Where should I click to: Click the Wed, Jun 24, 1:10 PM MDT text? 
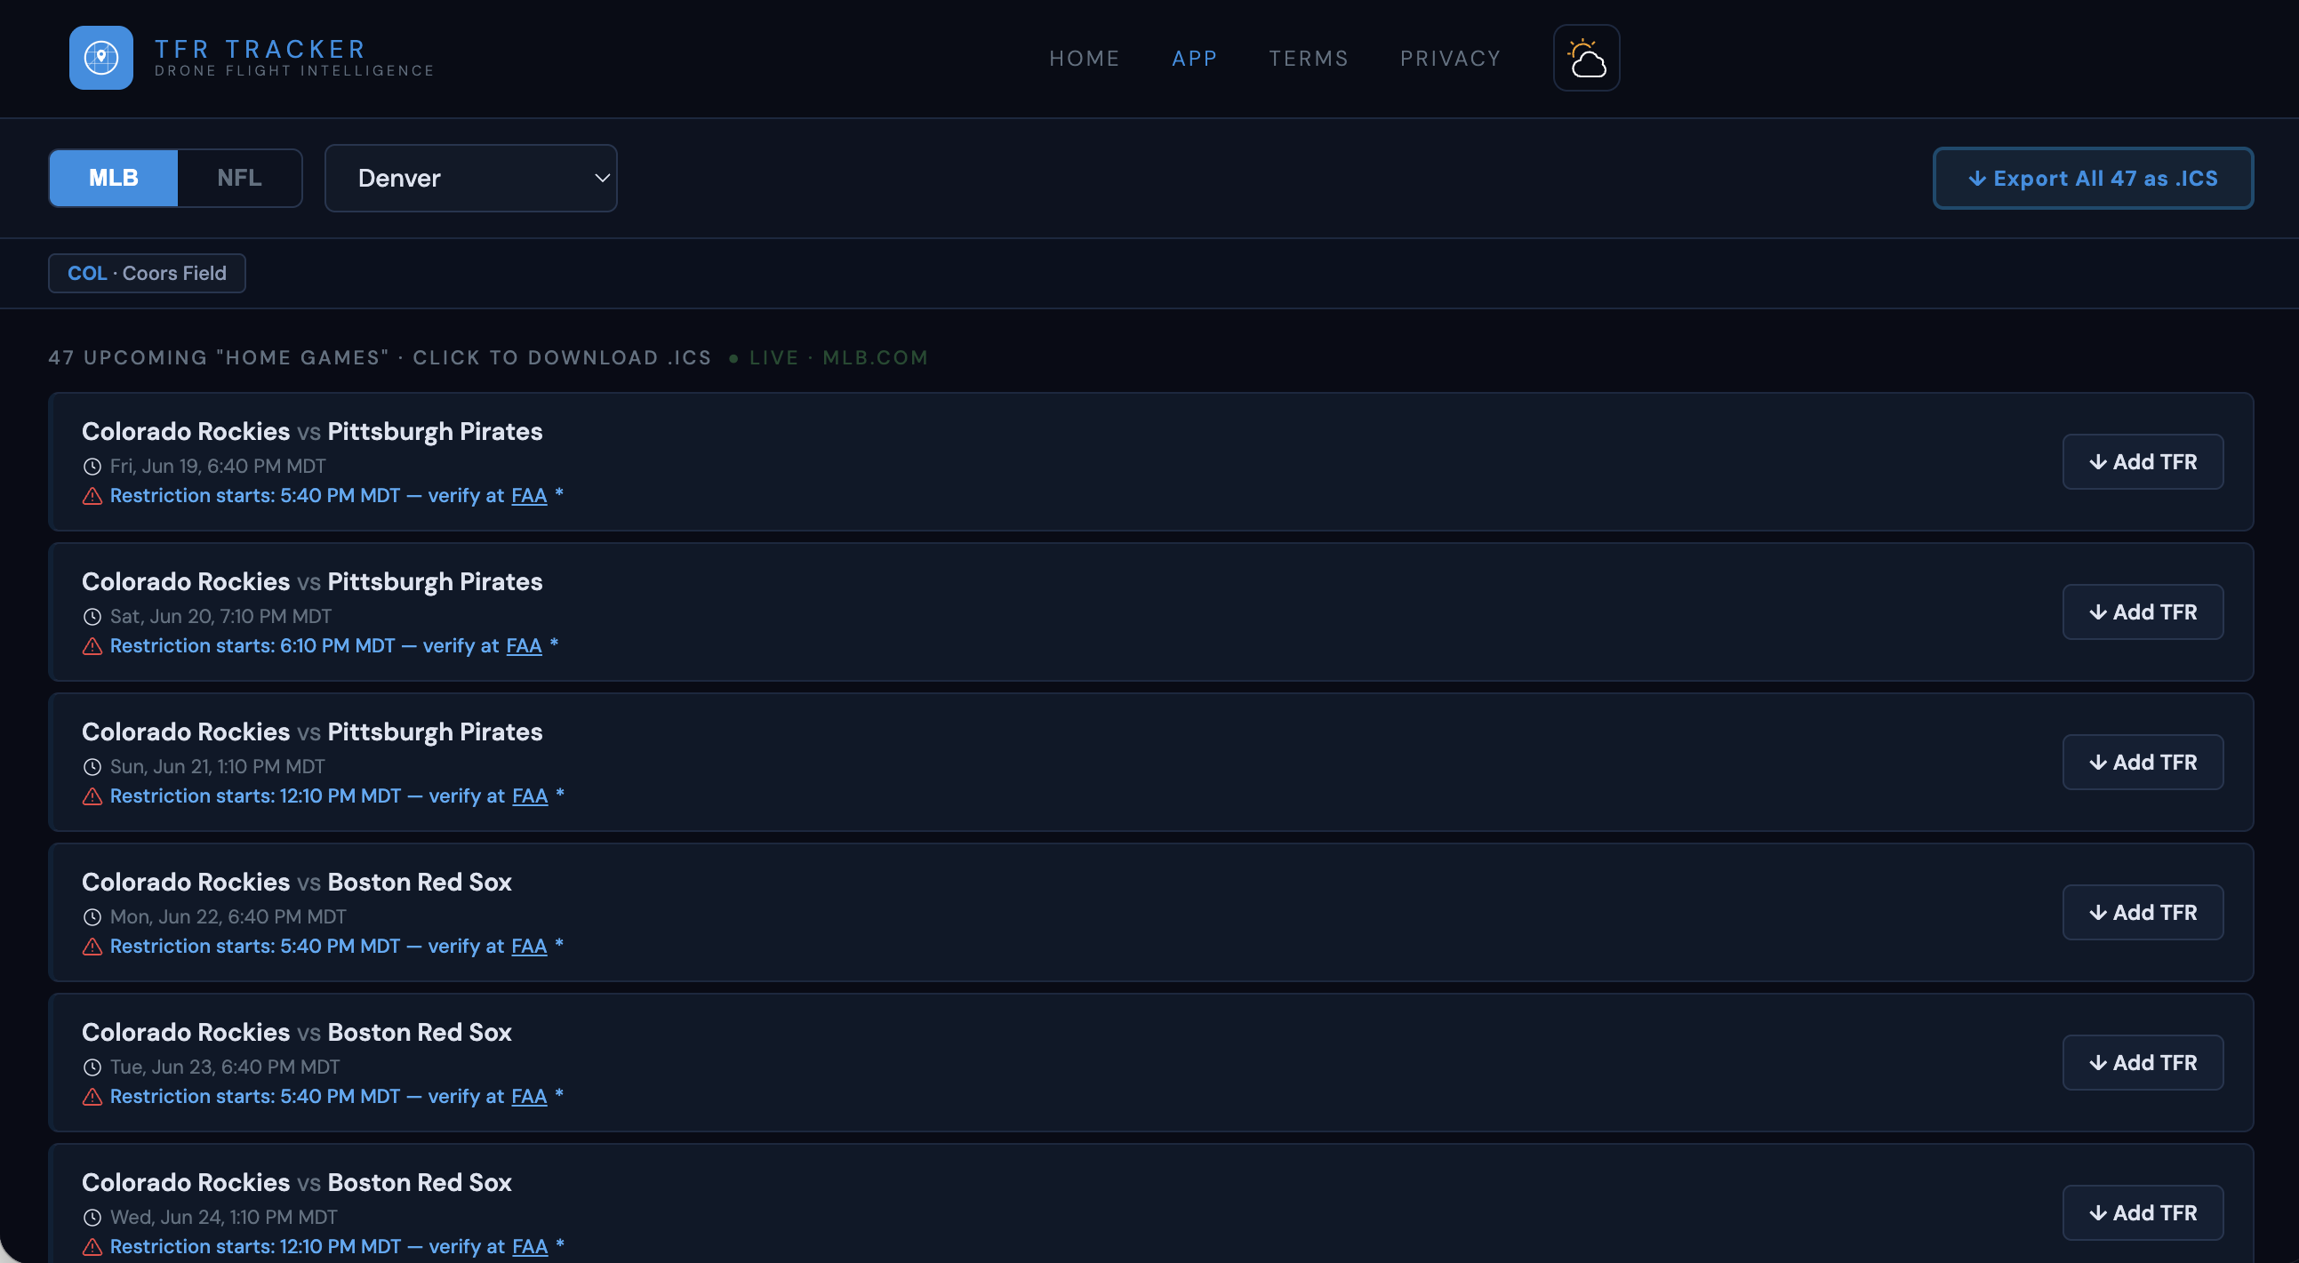[x=224, y=1218]
